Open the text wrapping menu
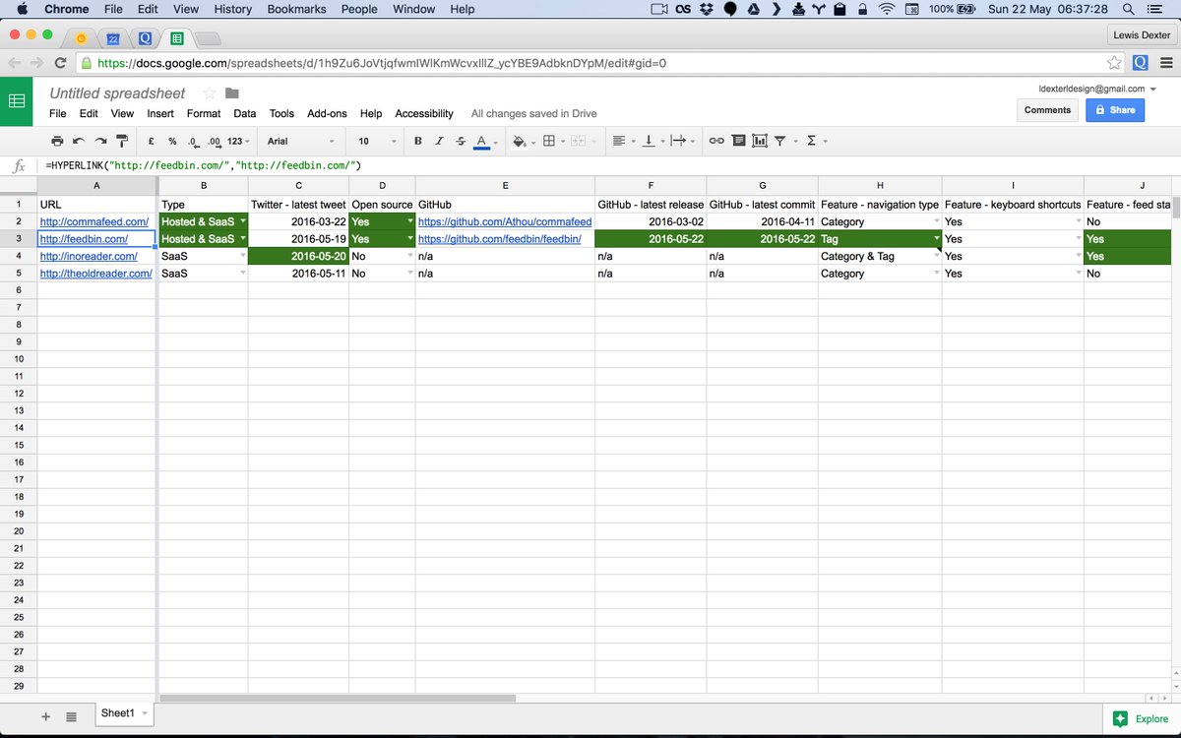Viewport: 1181px width, 738px height. tap(678, 141)
